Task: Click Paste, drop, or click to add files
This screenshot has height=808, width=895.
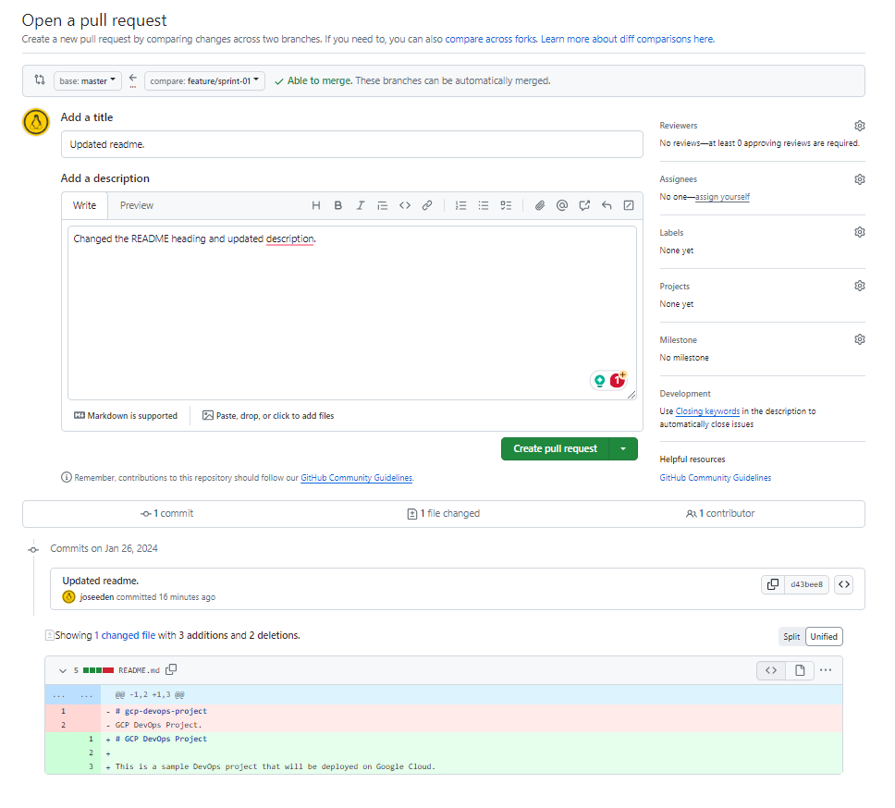Action: coord(268,416)
